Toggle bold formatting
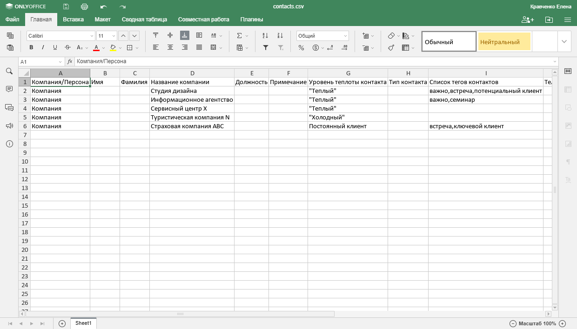577x329 pixels. pos(31,47)
